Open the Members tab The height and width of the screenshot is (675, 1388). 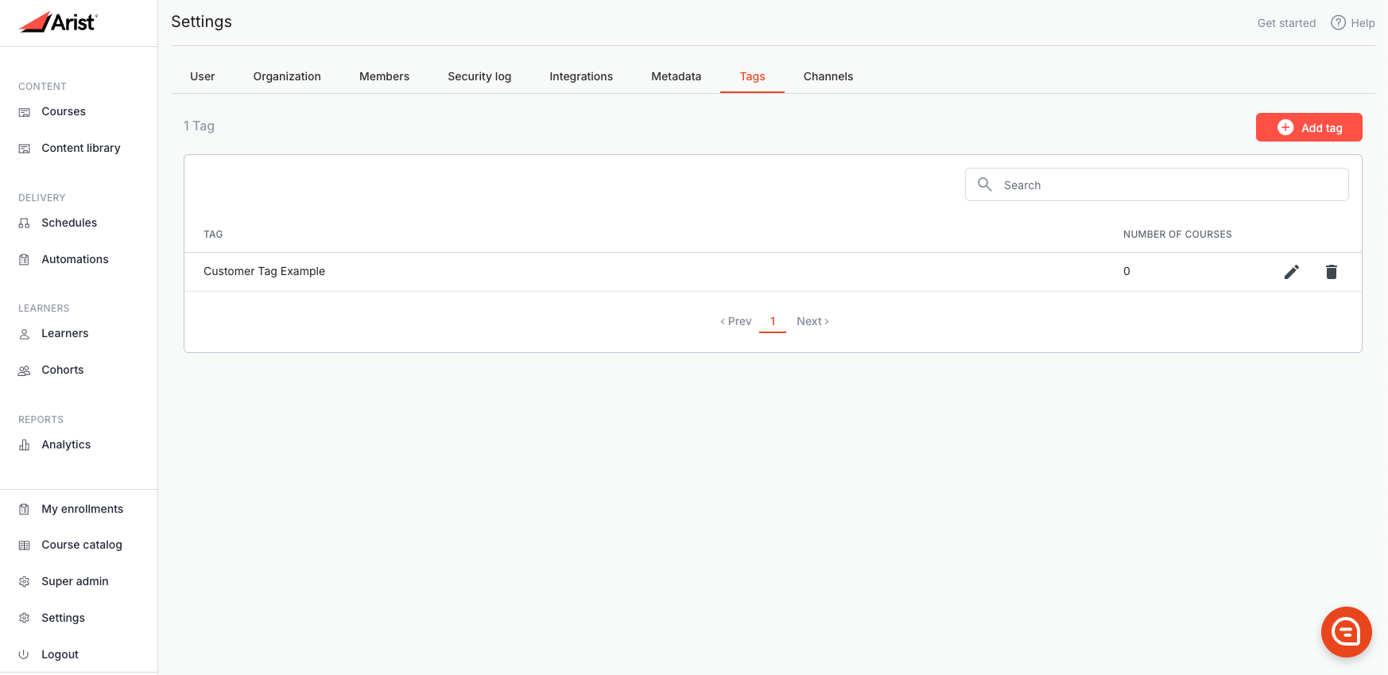(384, 76)
